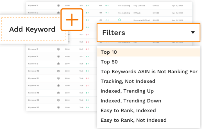Image resolution: width=202 pixels, height=129 pixels.
Task: Click the $100.00 value in Keyword 1 row
Action: tap(156, 6)
